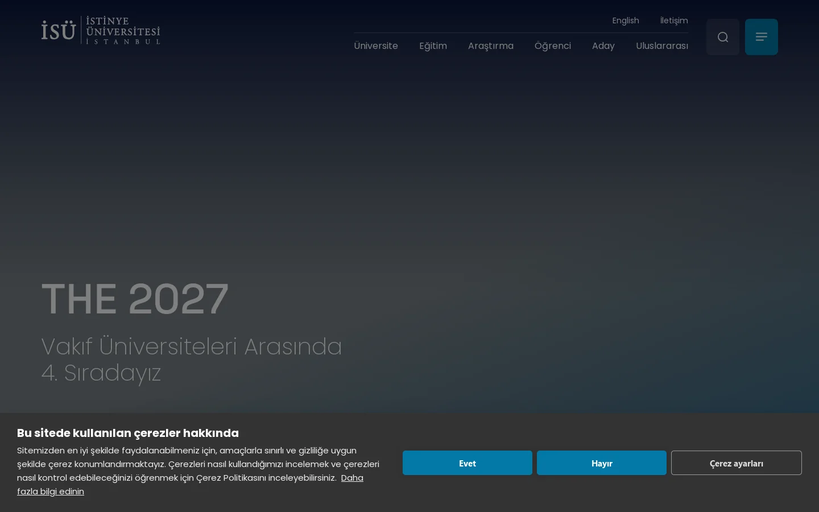The image size is (819, 512).
Task: Open the search icon button
Action: pyautogui.click(x=723, y=37)
